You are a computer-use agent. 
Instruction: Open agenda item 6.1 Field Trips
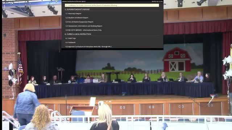tap(71, 38)
